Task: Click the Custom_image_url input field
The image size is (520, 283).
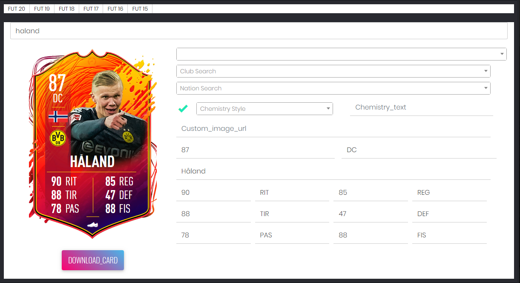Action: click(x=333, y=128)
